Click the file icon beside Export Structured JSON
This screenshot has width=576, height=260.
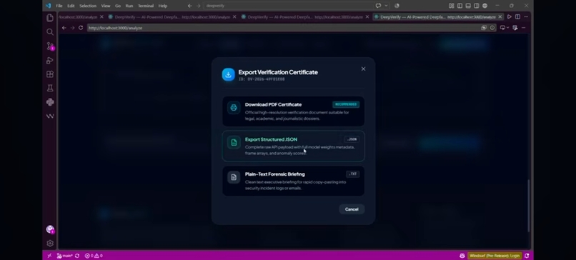tap(234, 142)
